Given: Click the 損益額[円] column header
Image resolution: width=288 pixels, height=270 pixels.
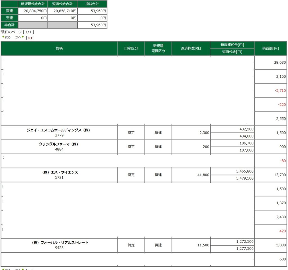Looking at the screenshot, I should click(271, 48).
